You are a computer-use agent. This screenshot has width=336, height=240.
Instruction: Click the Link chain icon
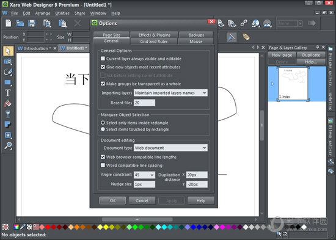click(x=244, y=23)
